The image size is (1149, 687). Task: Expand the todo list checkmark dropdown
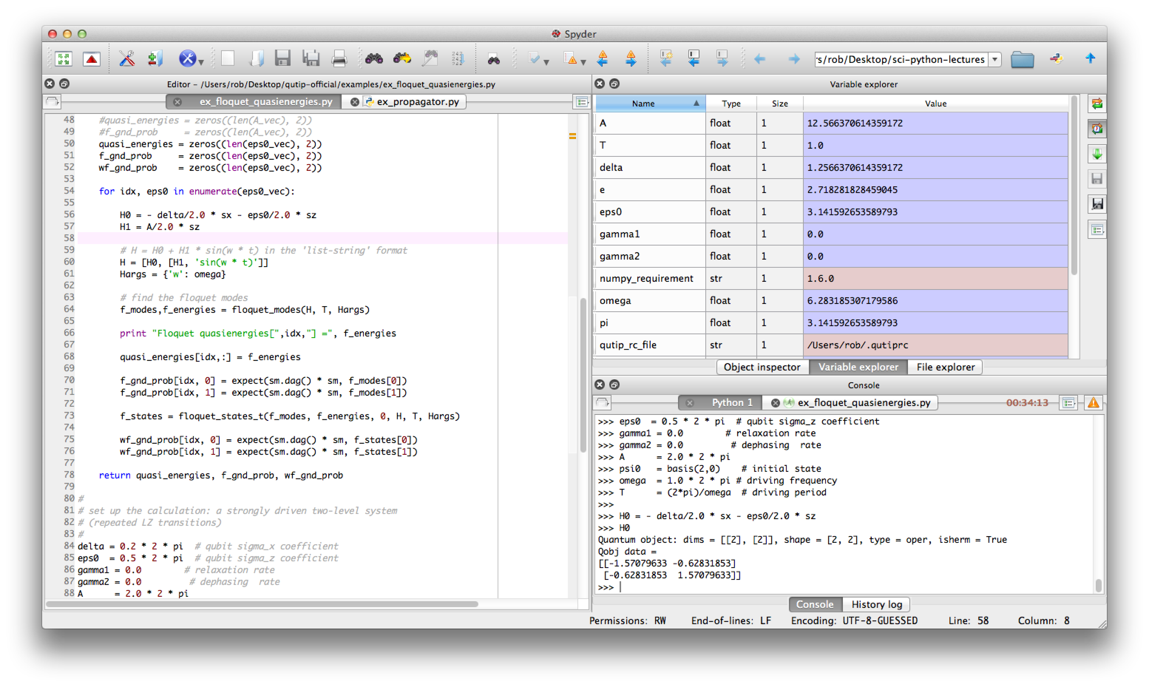(x=546, y=62)
